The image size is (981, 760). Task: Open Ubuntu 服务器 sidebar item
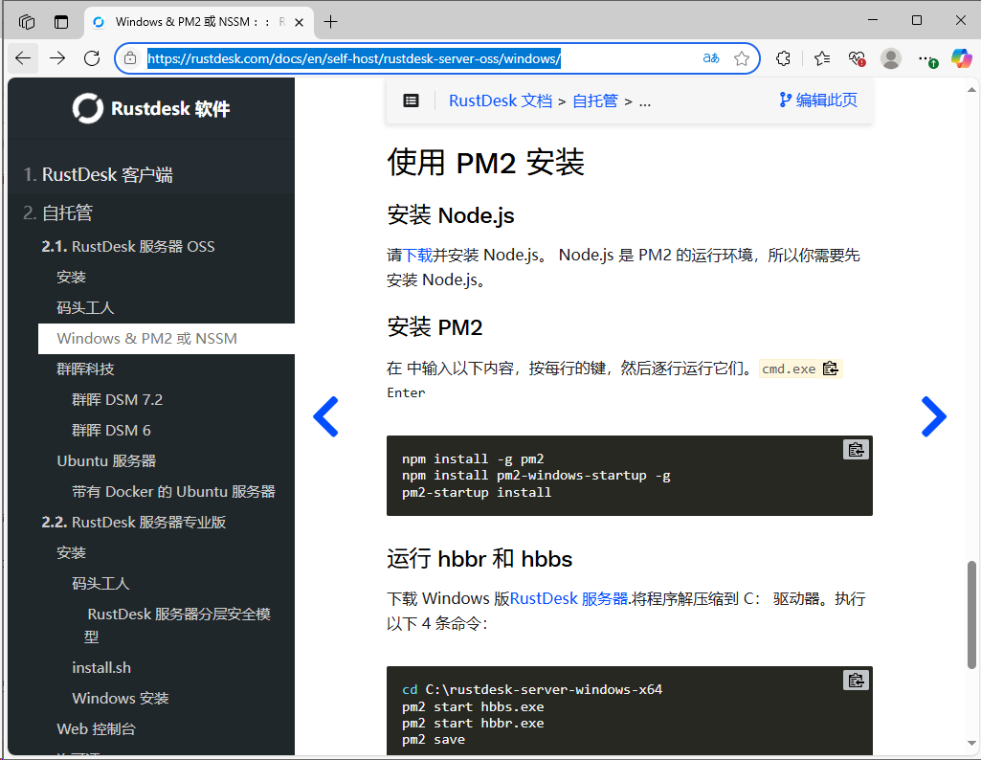pos(106,461)
